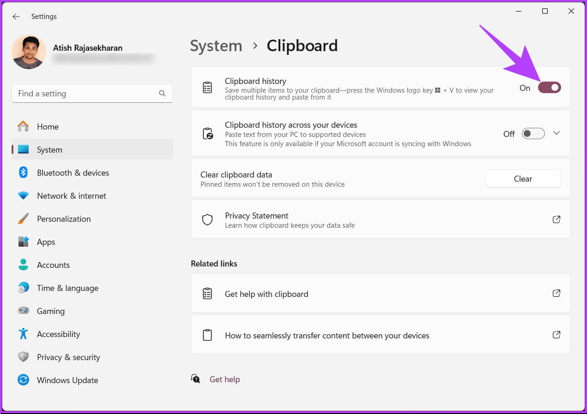
Task: Click the Get help link
Action: pos(224,379)
